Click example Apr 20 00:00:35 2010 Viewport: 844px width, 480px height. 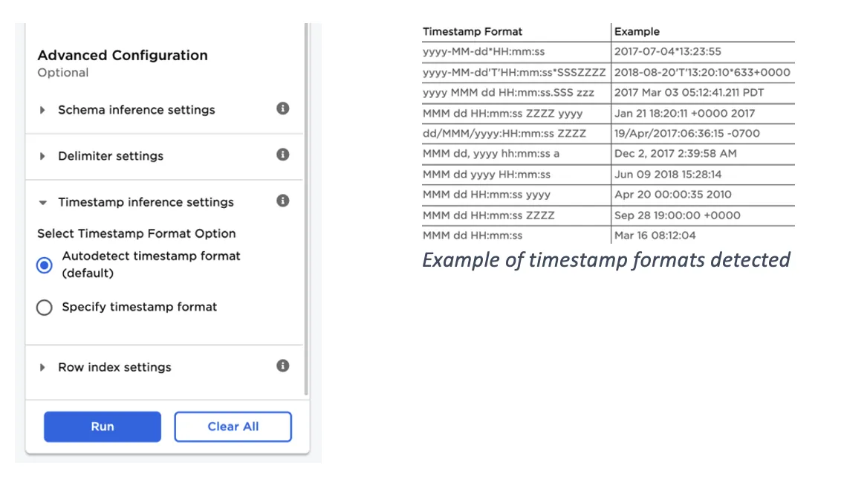click(673, 195)
